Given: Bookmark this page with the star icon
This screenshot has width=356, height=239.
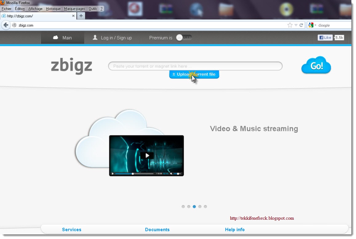Looking at the screenshot, I should (x=290, y=25).
